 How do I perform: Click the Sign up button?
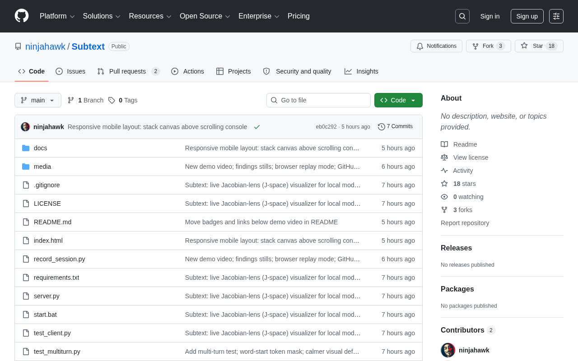point(527,16)
